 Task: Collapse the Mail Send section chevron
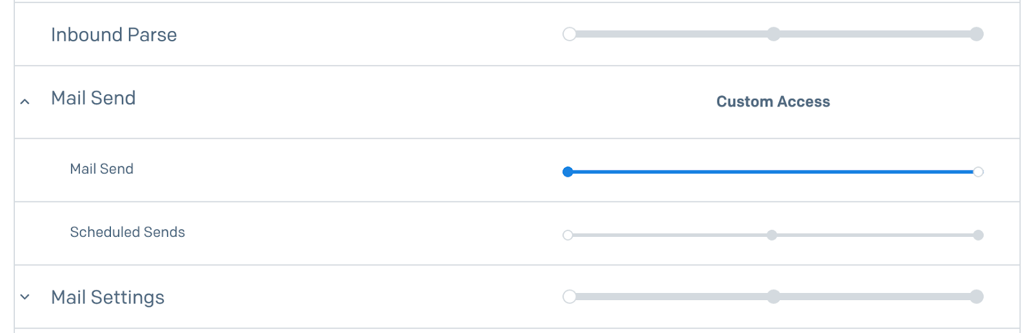coord(25,101)
